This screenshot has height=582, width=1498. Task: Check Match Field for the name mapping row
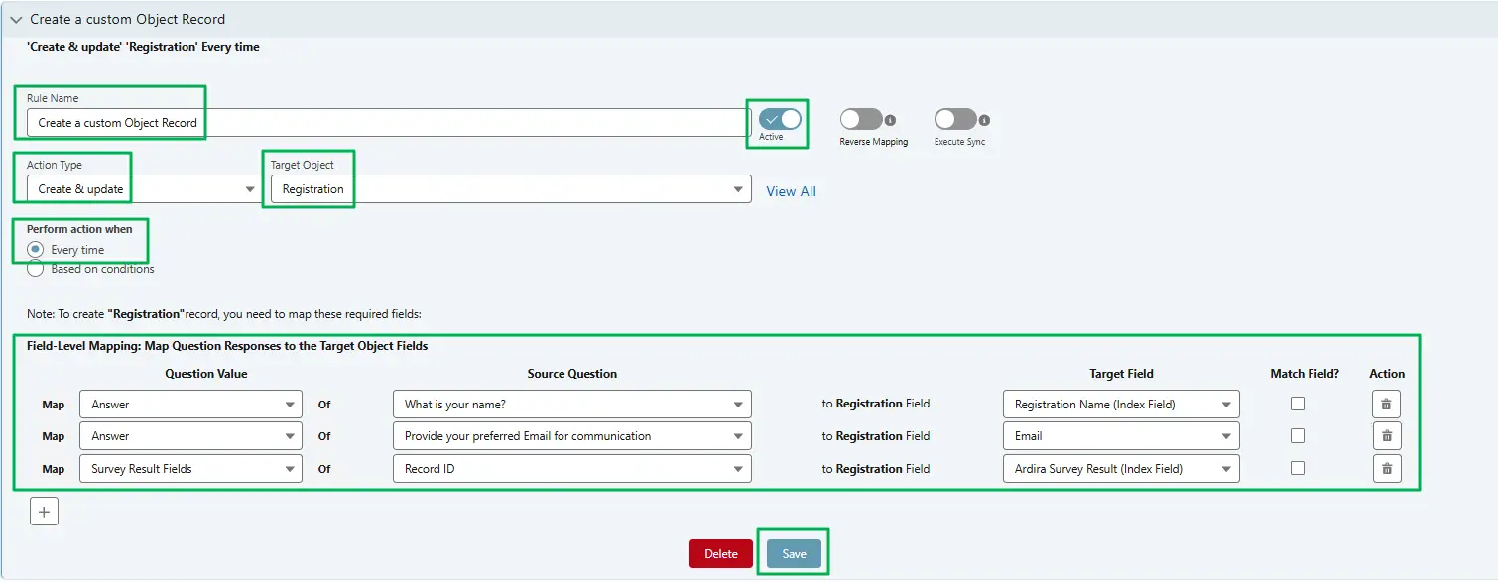(x=1298, y=404)
